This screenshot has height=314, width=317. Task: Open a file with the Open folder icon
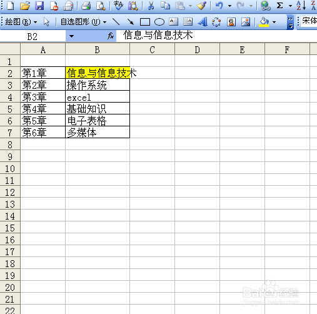coord(25,6)
